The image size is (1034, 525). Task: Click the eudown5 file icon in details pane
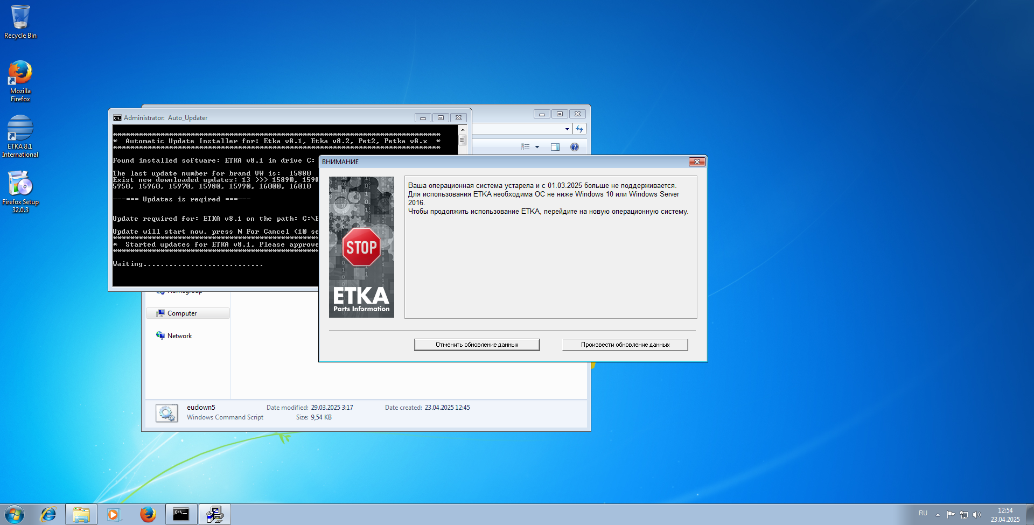166,413
